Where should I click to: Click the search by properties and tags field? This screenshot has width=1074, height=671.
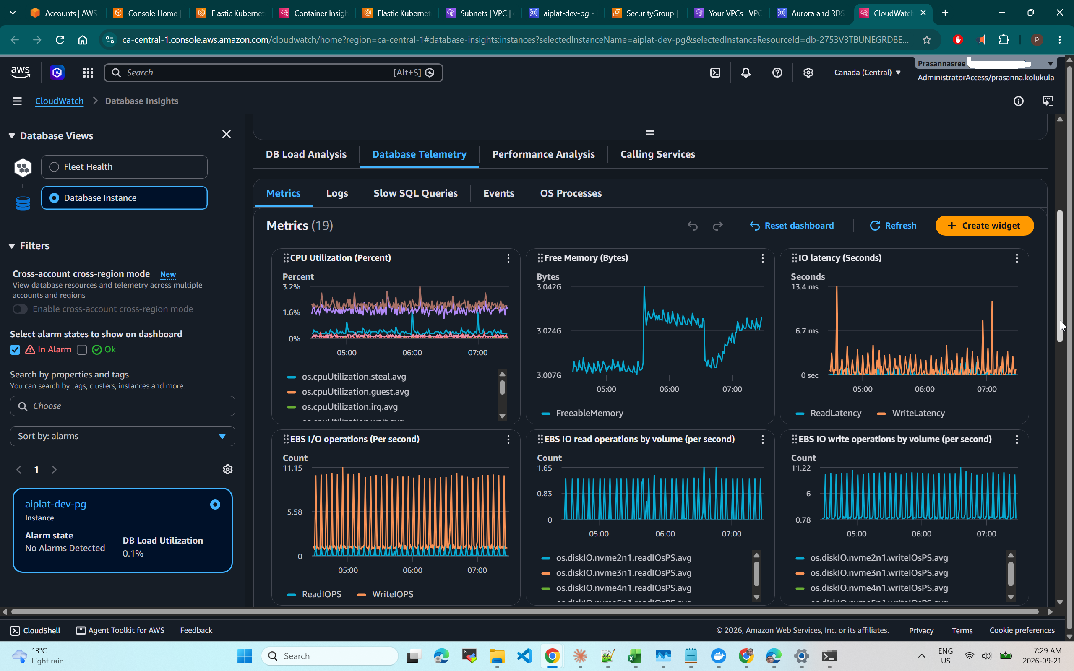[x=123, y=406]
